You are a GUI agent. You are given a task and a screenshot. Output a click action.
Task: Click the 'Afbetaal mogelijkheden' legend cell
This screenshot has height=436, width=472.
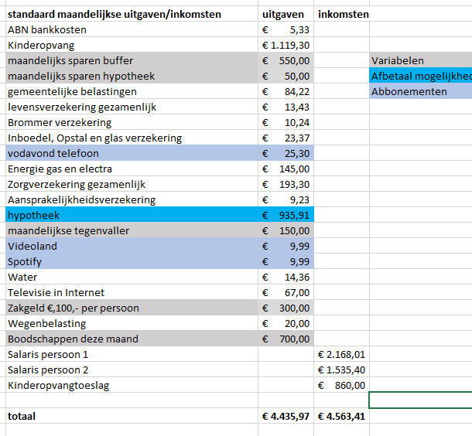click(421, 76)
